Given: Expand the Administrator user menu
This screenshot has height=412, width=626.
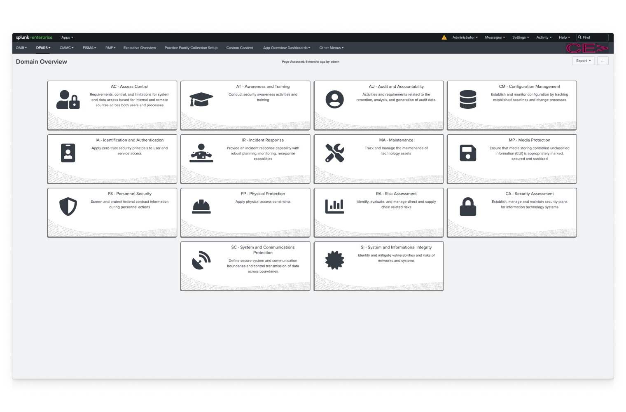Looking at the screenshot, I should pyautogui.click(x=465, y=37).
